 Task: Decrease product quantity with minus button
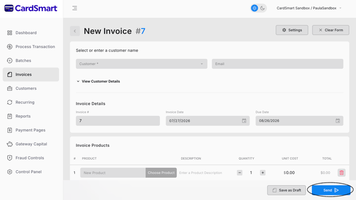240,173
